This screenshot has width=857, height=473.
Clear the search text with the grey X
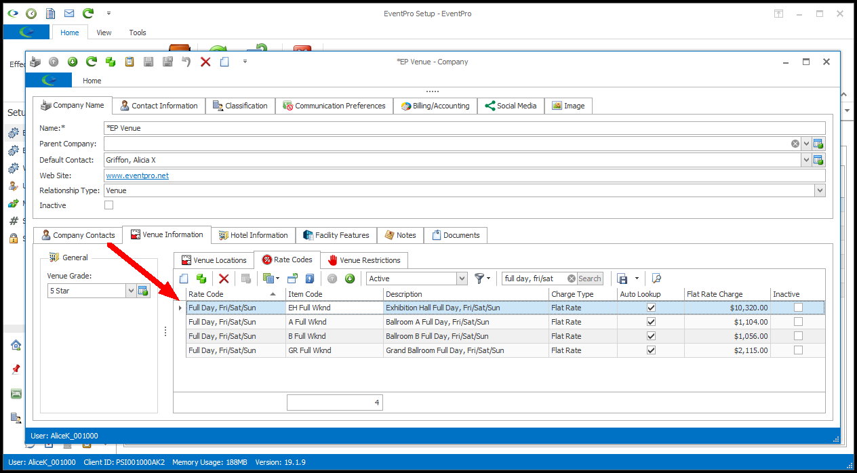[x=572, y=279]
